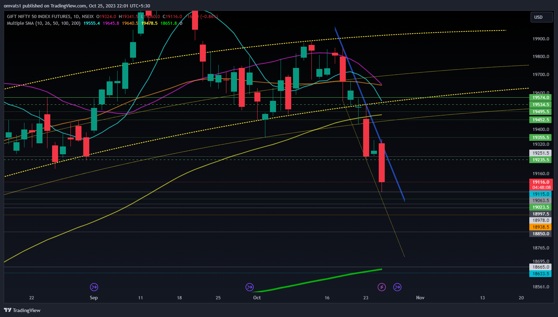Click the purple lightning bolt event icon

click(x=382, y=287)
